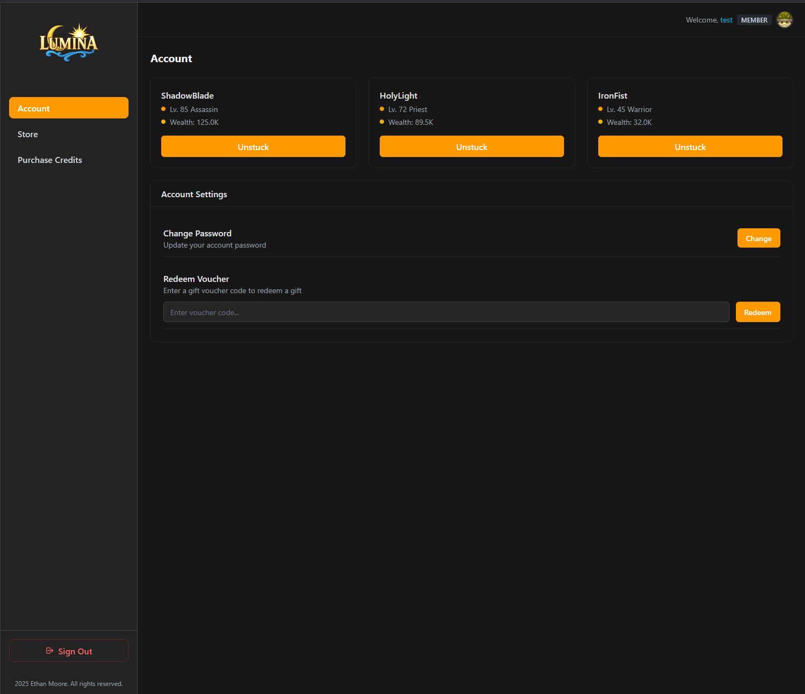Click the orange status dot beside Lv. 85 Assassin

click(163, 109)
